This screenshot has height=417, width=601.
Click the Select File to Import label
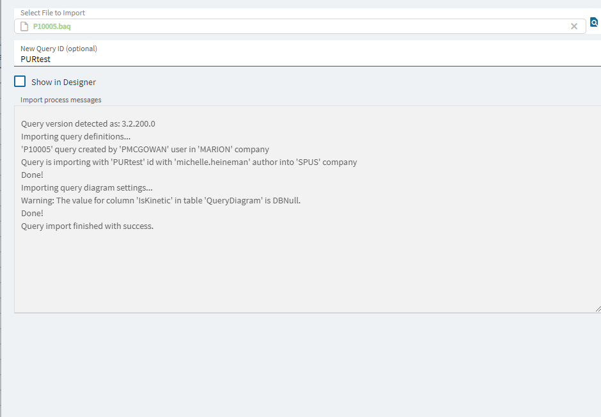coord(52,13)
